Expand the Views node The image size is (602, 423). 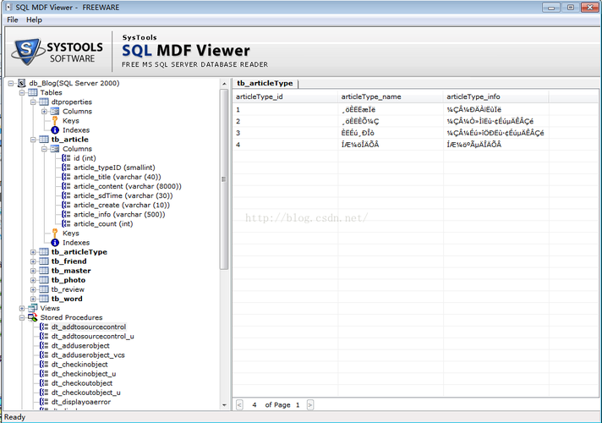click(x=22, y=308)
